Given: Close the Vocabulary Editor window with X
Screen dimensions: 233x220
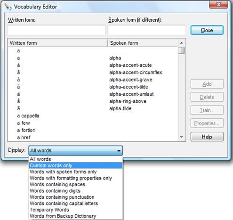Looking at the screenshot, I should point(218,5).
